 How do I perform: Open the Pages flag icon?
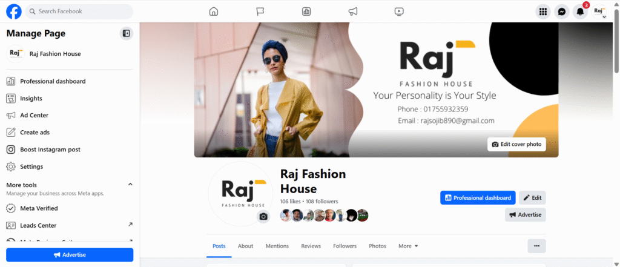pos(260,12)
